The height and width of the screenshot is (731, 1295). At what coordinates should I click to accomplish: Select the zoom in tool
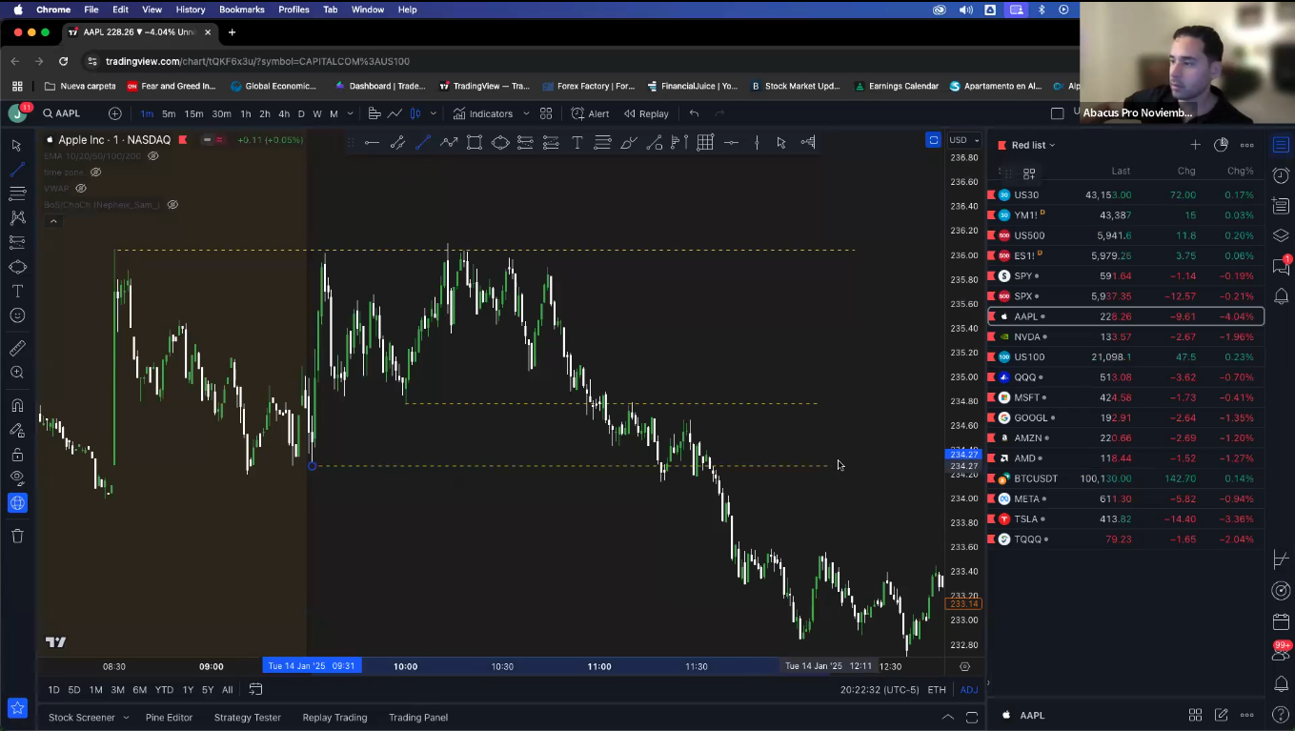click(x=16, y=373)
